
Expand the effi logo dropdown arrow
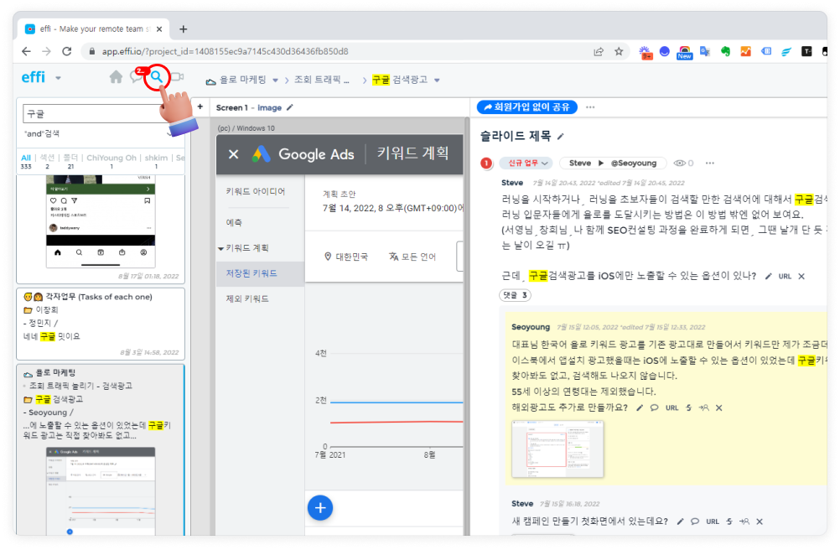(x=59, y=79)
